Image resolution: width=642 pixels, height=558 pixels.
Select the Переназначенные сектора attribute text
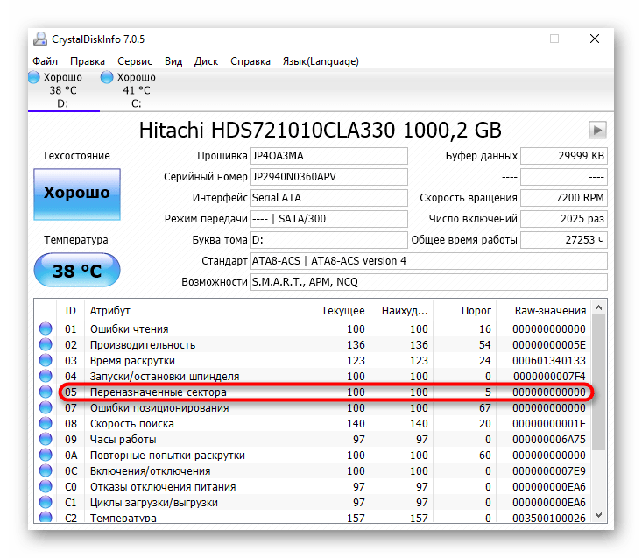coord(159,392)
